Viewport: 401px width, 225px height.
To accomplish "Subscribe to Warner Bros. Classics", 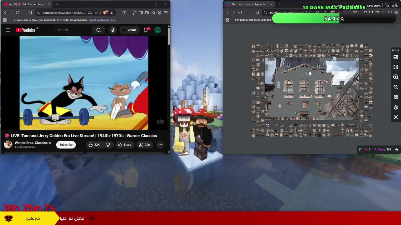I will point(66,145).
